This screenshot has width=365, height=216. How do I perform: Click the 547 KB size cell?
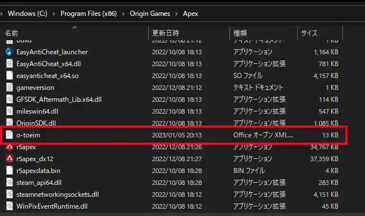point(328,111)
